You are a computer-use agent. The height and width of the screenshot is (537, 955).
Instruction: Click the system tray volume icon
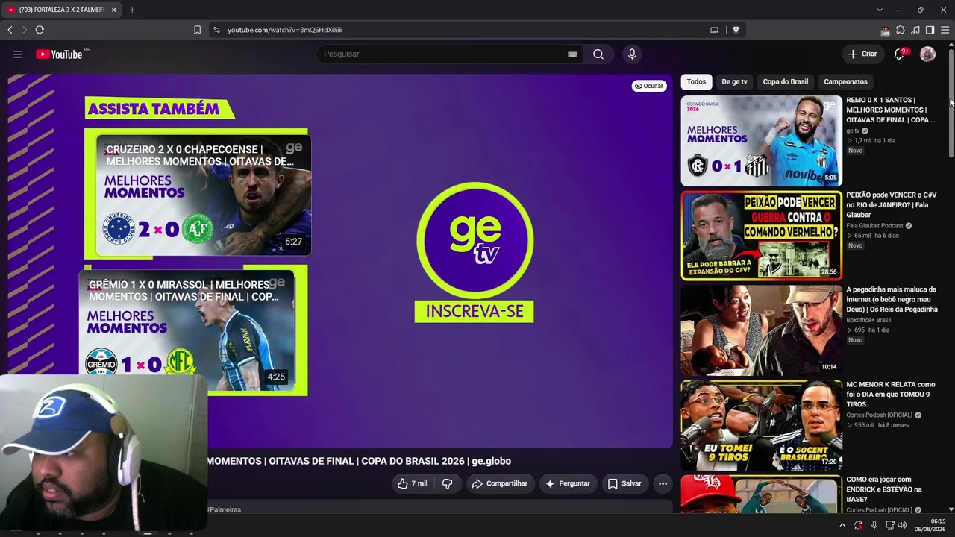click(902, 526)
